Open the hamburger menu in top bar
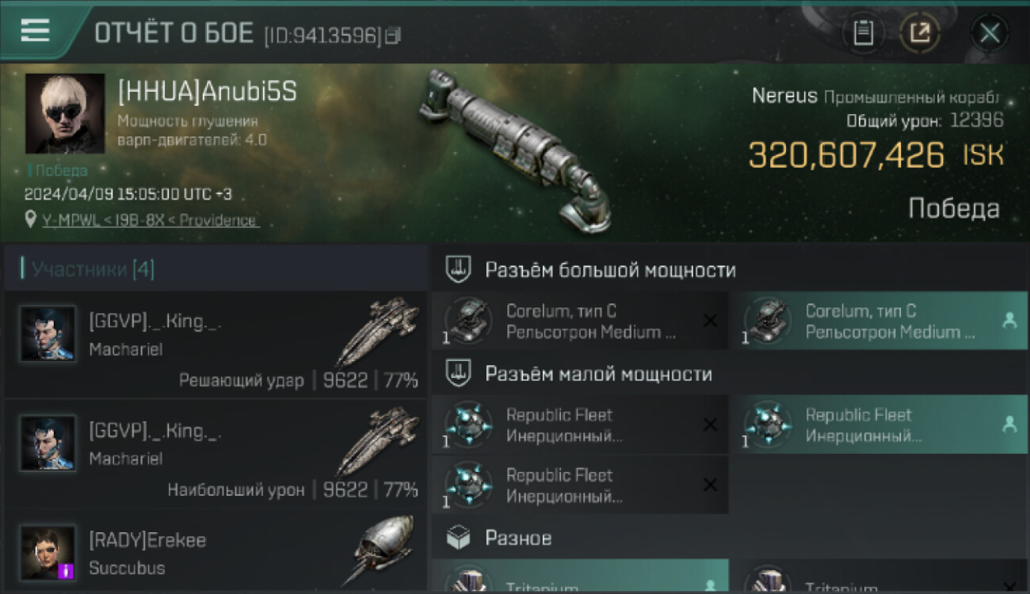Viewport: 1030px width, 594px height. pyautogui.click(x=35, y=30)
